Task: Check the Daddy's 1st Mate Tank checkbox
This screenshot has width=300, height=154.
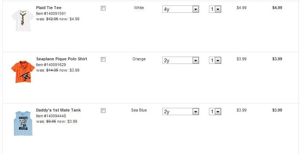Action: click(103, 111)
